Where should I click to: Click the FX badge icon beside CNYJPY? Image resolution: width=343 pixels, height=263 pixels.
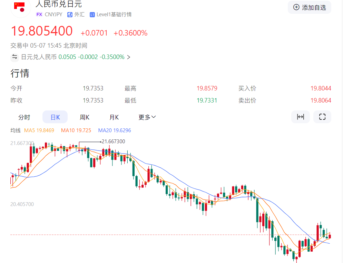(x=39, y=14)
